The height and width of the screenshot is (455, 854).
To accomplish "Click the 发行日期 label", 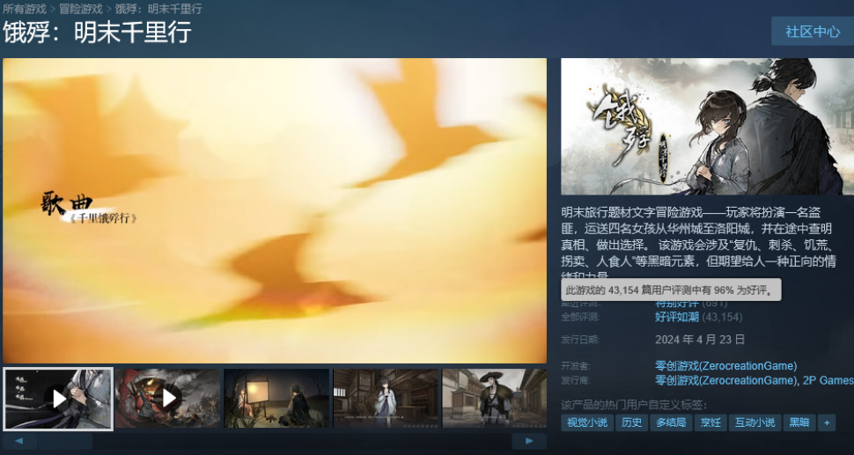I will 580,340.
